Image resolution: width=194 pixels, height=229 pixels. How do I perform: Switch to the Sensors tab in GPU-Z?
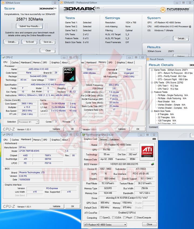click(x=103, y=139)
